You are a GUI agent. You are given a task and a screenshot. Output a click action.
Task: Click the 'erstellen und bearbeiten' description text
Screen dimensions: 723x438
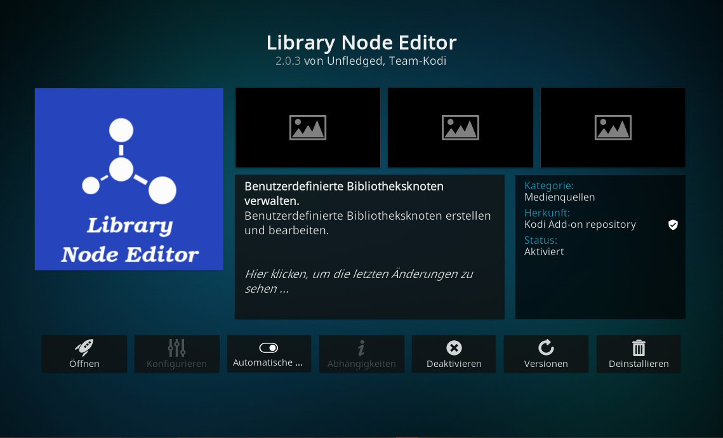click(x=368, y=223)
